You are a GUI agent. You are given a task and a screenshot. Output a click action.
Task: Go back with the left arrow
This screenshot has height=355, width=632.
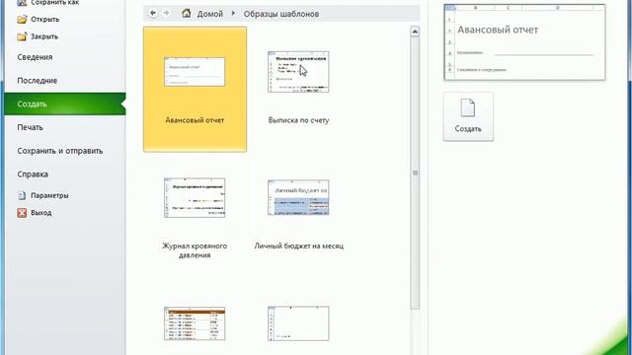click(x=153, y=13)
